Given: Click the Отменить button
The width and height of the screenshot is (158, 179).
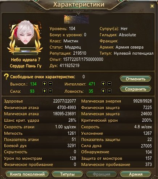Looking at the screenshot, I should point(136,79).
